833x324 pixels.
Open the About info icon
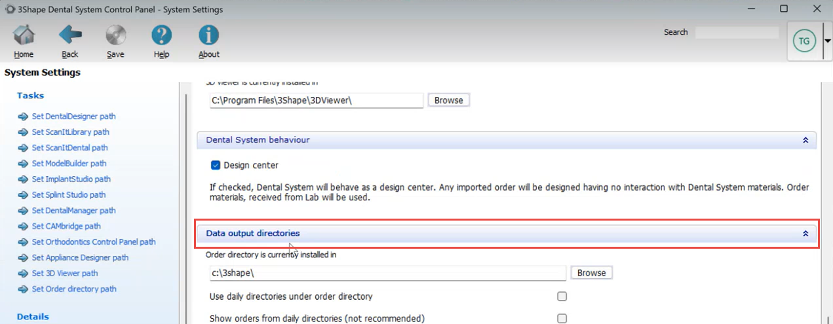click(208, 35)
